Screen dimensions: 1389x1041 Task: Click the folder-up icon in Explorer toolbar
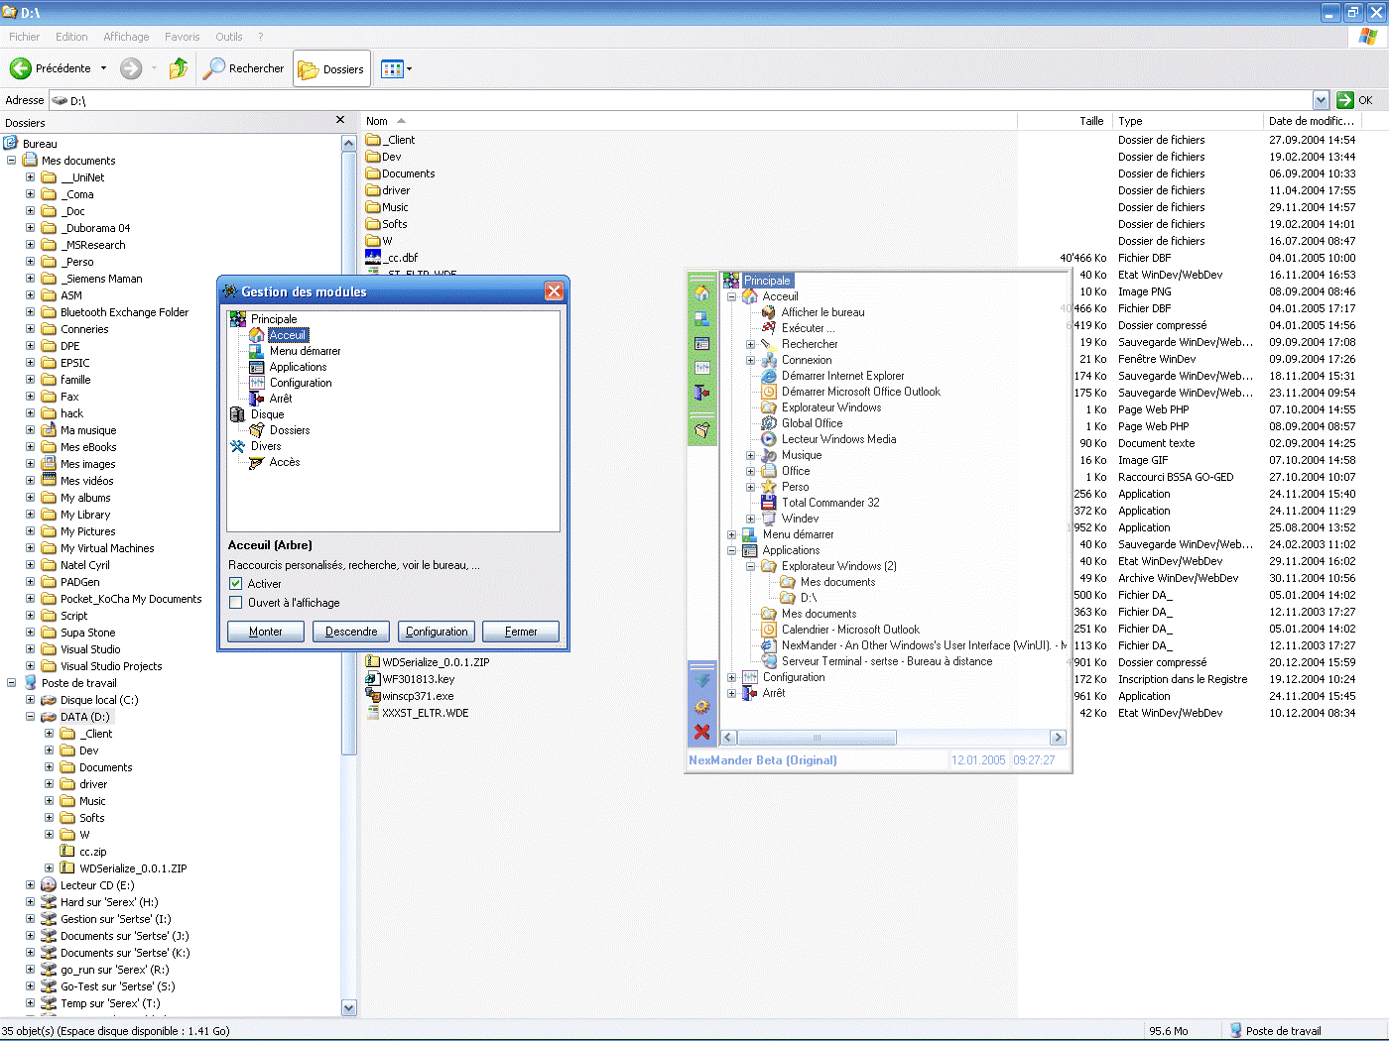pos(179,68)
